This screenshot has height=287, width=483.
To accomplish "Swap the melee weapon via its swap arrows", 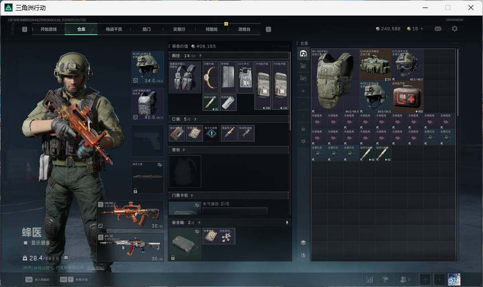I will pos(160,165).
